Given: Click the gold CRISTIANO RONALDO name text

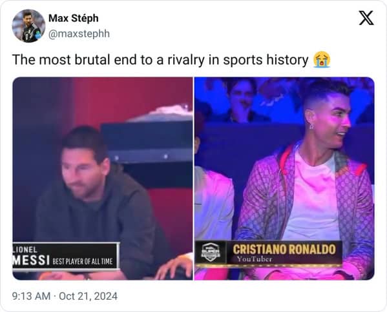Looking at the screenshot, I should tap(284, 249).
